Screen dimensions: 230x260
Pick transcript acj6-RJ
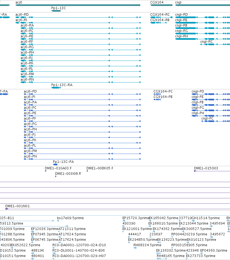coord(26,58)
